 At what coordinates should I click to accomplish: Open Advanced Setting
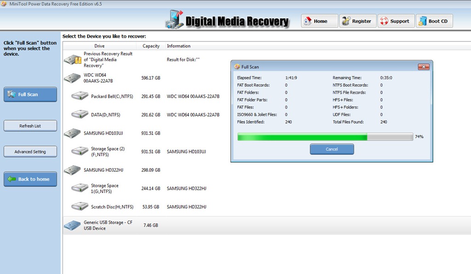30,152
